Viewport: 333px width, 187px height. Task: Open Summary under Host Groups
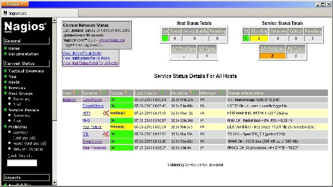point(21,99)
